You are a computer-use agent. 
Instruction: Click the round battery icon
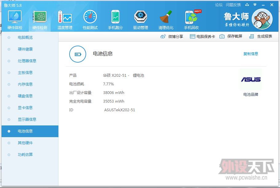click(x=78, y=54)
